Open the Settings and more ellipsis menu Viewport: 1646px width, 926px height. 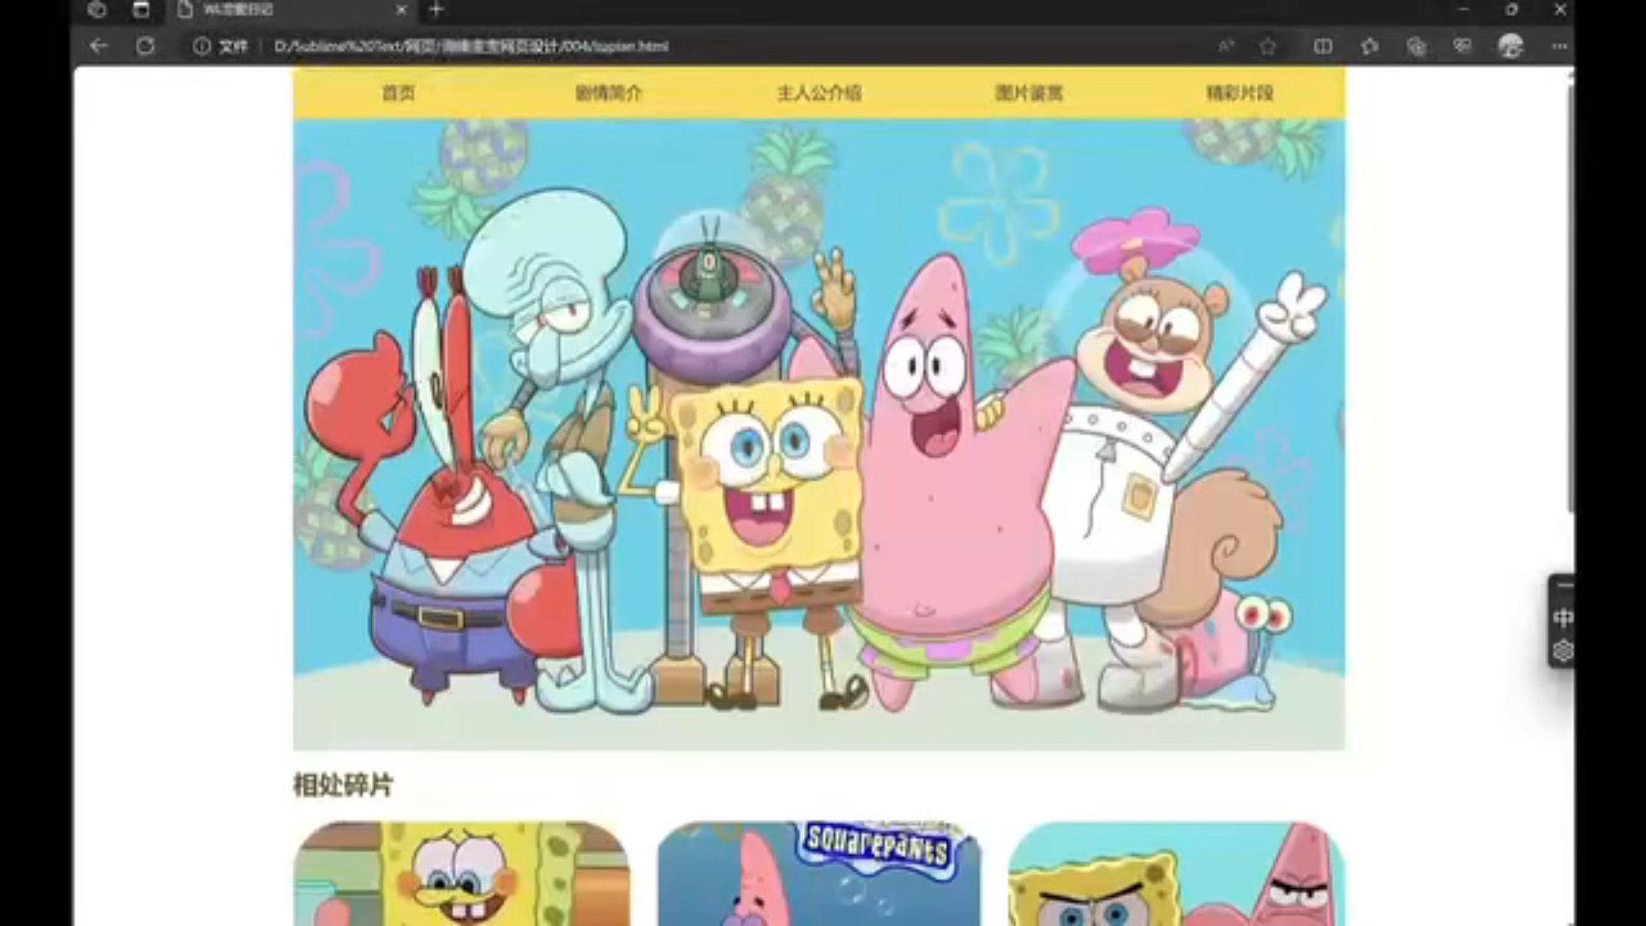click(x=1559, y=46)
